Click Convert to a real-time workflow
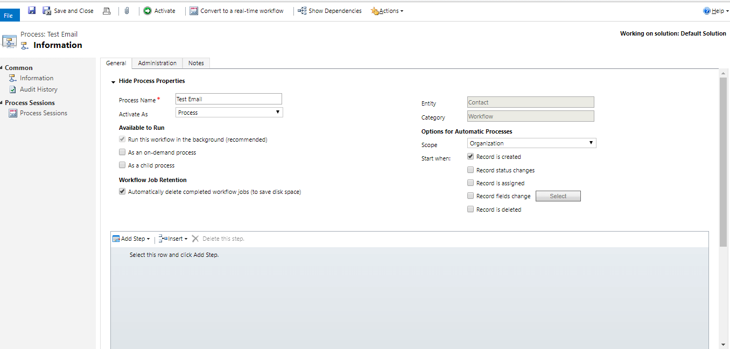This screenshot has width=730, height=349. coord(237,11)
